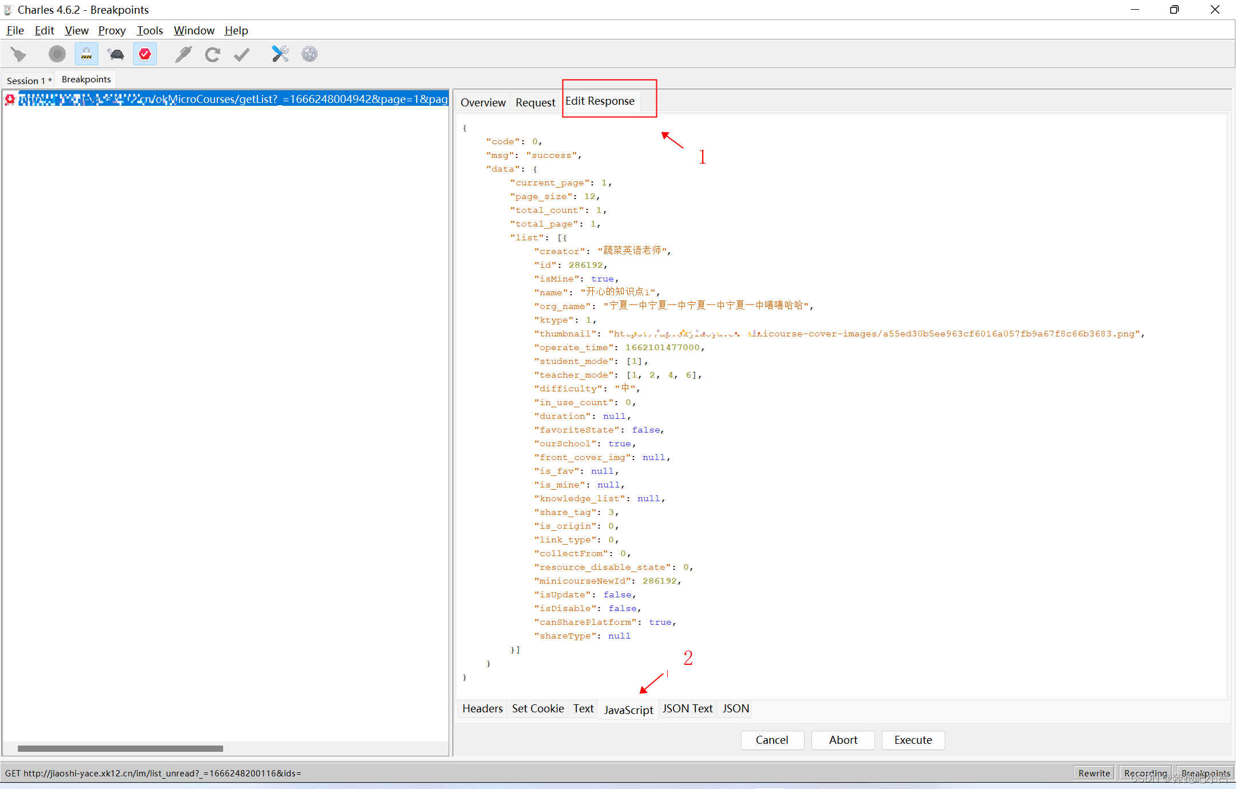Toggle the recording circle button
The width and height of the screenshot is (1236, 789).
click(x=57, y=54)
